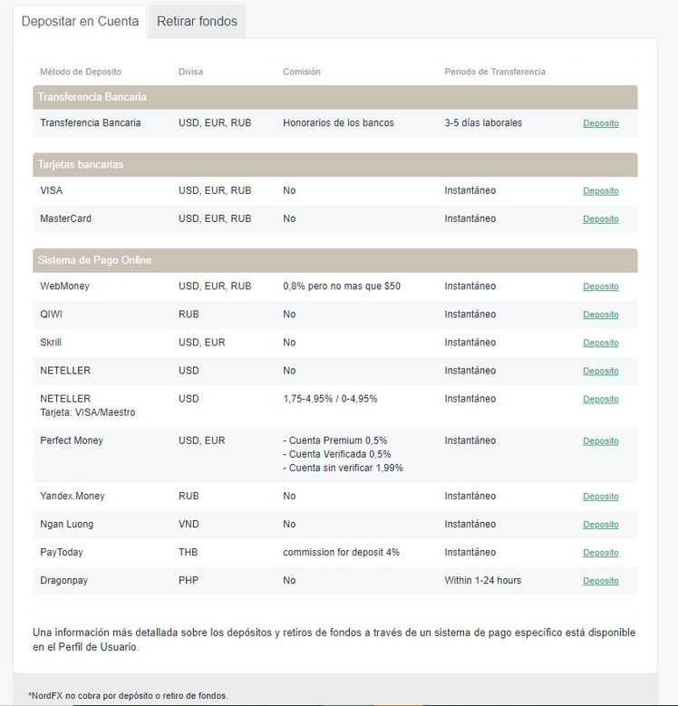
Task: Open the Skrill Deposito link
Action: click(x=601, y=343)
